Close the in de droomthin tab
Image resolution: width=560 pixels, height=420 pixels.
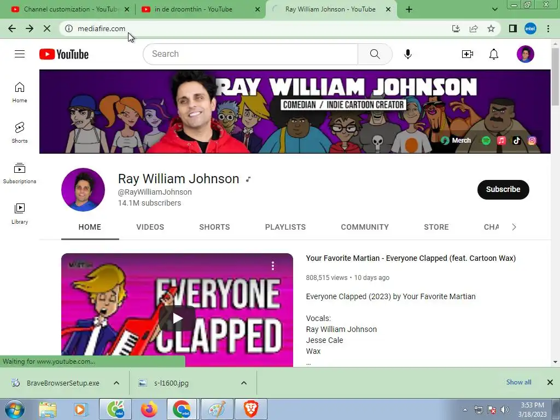[258, 9]
